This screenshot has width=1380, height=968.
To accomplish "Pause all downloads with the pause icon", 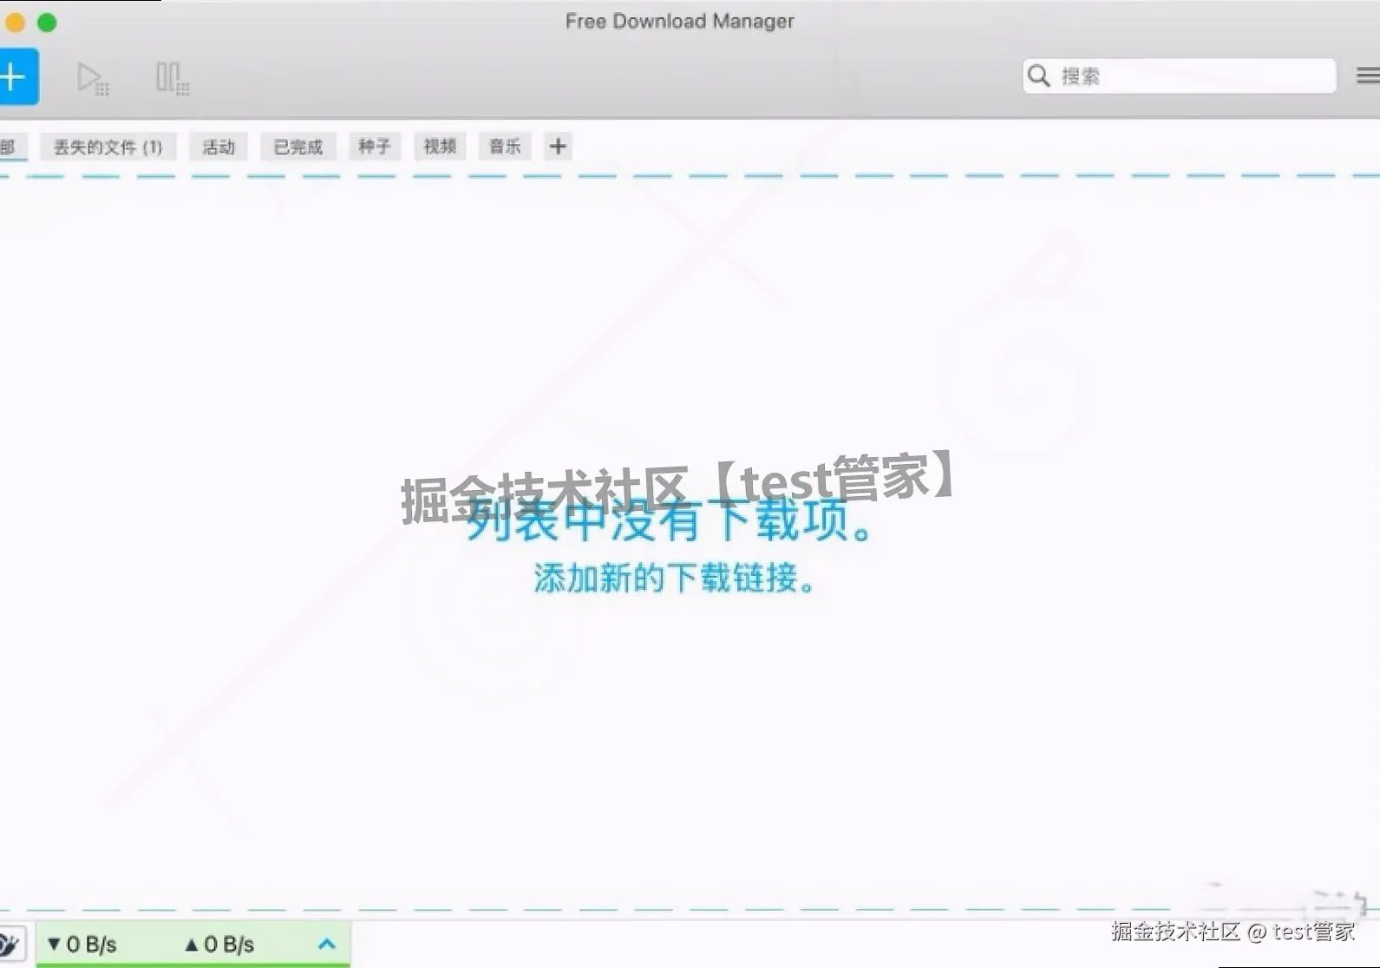I will coord(172,78).
